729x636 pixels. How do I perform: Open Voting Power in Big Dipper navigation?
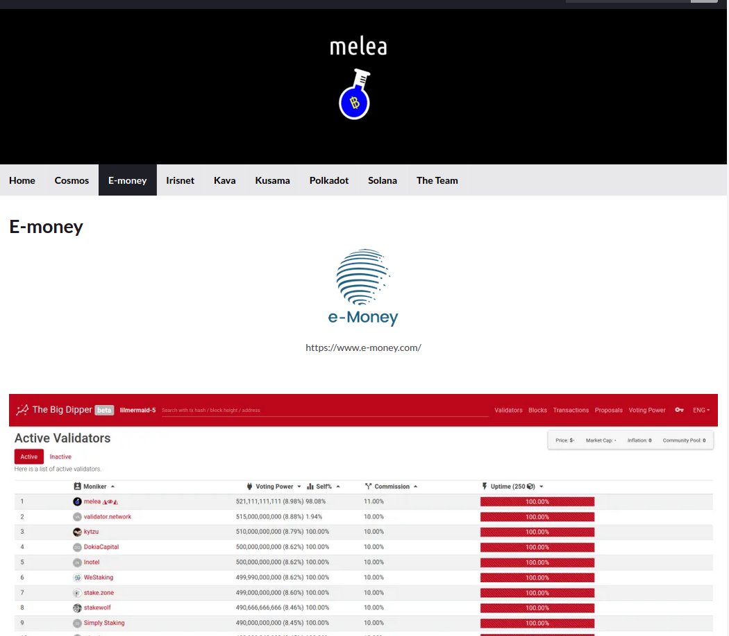646,410
